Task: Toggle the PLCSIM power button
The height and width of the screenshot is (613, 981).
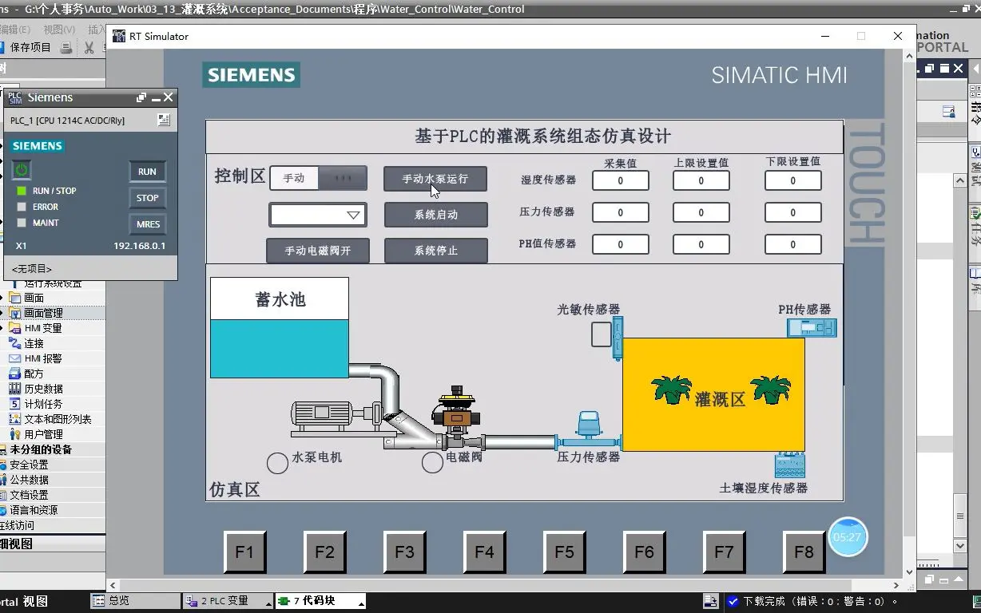Action: 22,169
